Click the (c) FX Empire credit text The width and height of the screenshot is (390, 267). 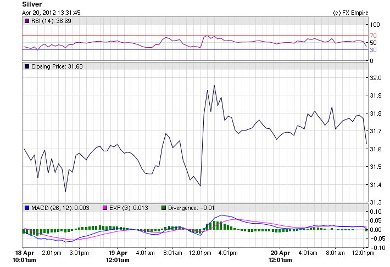click(350, 12)
